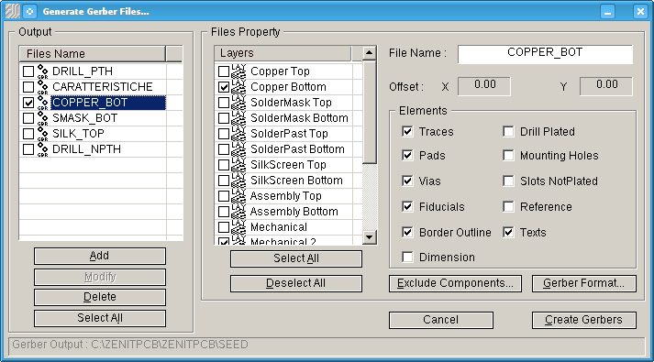
Task: Click the layer icon beside Assembly Bottom
Action: tap(238, 212)
